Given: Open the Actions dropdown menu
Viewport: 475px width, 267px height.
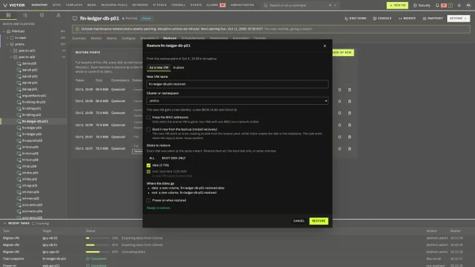Looking at the screenshot, I should pos(459,18).
